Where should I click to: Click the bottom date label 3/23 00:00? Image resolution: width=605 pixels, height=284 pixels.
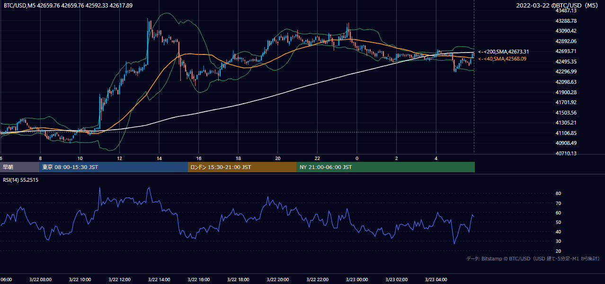(357, 280)
